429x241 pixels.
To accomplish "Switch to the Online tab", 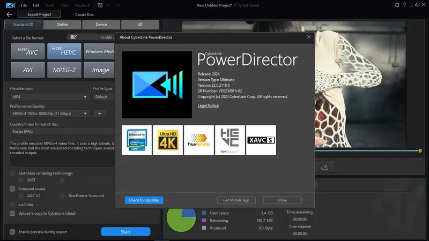I will [x=62, y=24].
